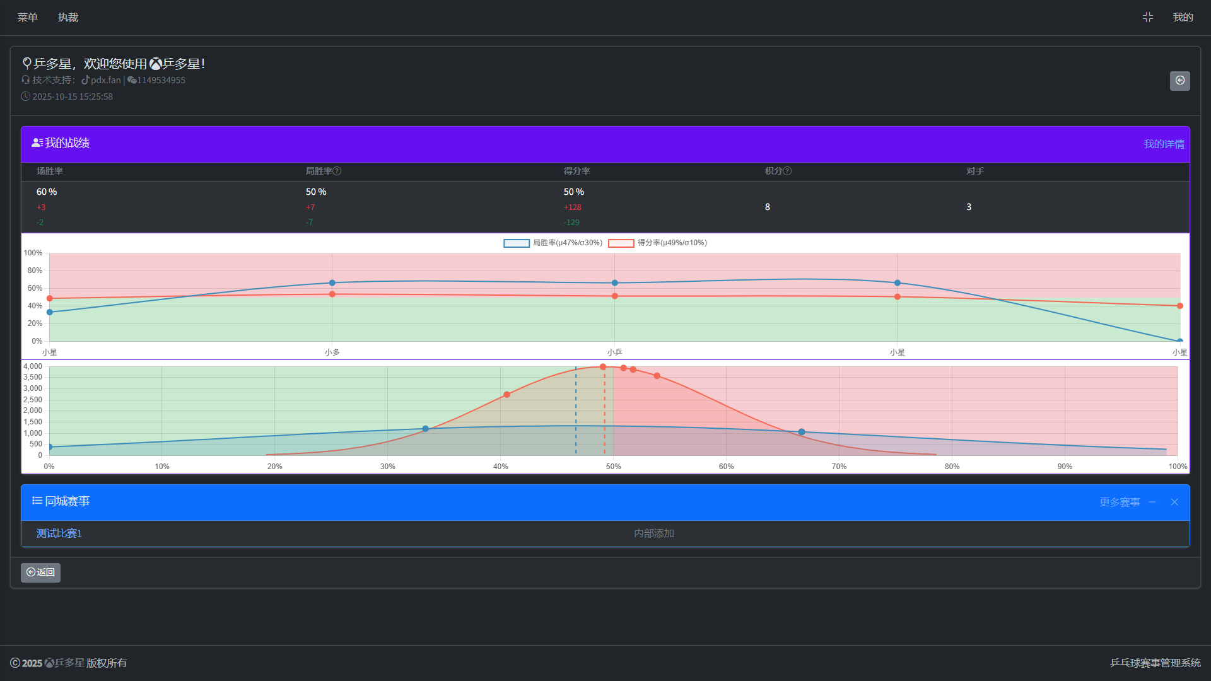Click the exit fullscreen icon in top bar
This screenshot has width=1211, height=681.
(x=1147, y=17)
